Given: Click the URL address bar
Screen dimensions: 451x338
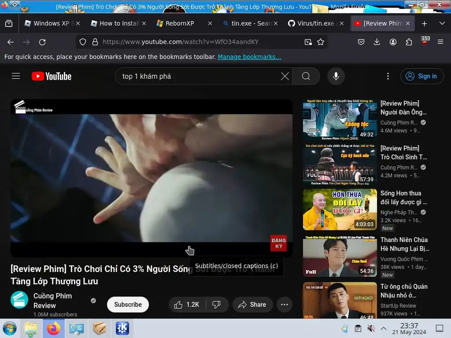Looking at the screenshot, I should (x=201, y=42).
